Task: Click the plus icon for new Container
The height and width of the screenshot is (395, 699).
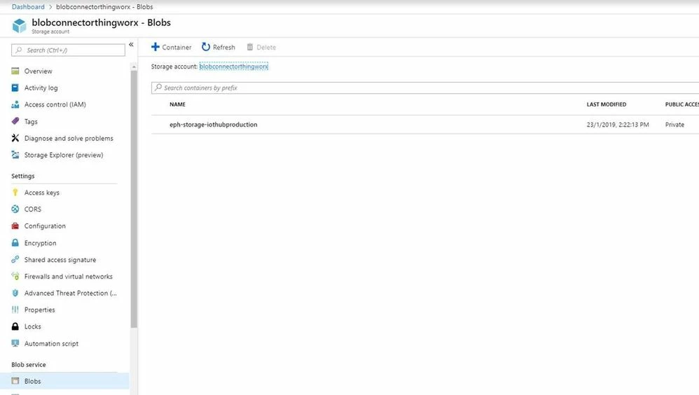Action: coord(155,47)
